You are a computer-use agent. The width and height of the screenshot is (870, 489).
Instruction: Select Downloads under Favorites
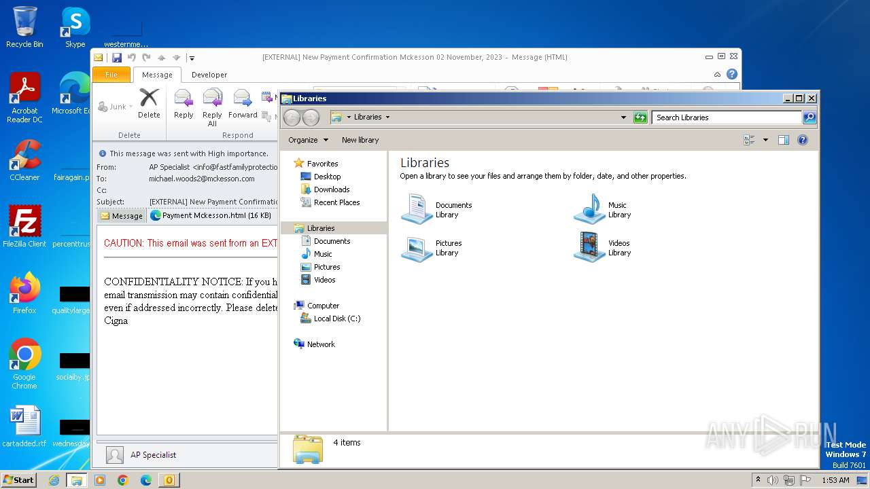click(x=326, y=189)
